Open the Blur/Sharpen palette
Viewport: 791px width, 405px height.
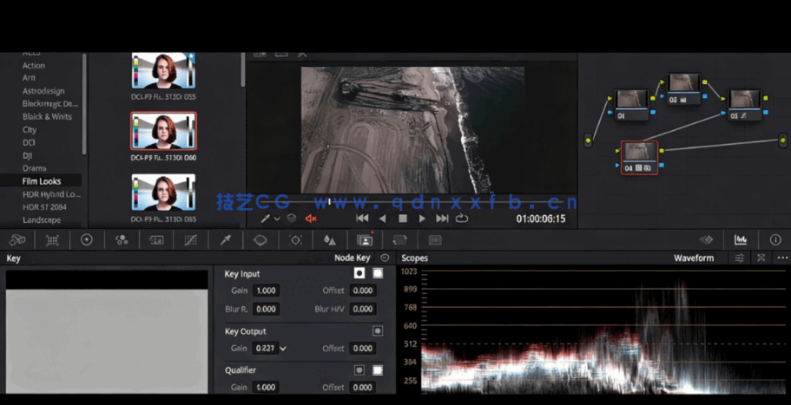[x=330, y=240]
